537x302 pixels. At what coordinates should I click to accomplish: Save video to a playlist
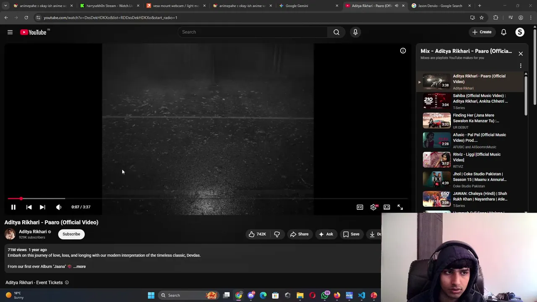pyautogui.click(x=351, y=234)
